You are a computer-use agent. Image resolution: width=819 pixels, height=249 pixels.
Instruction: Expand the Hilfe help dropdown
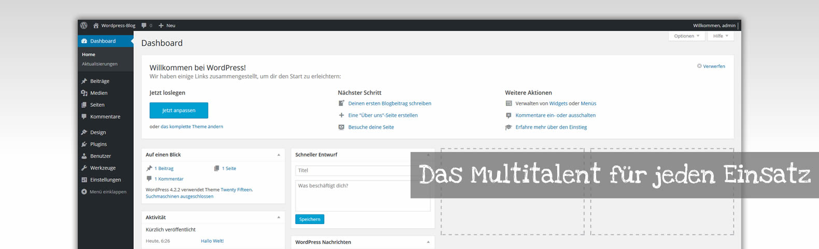click(x=721, y=36)
